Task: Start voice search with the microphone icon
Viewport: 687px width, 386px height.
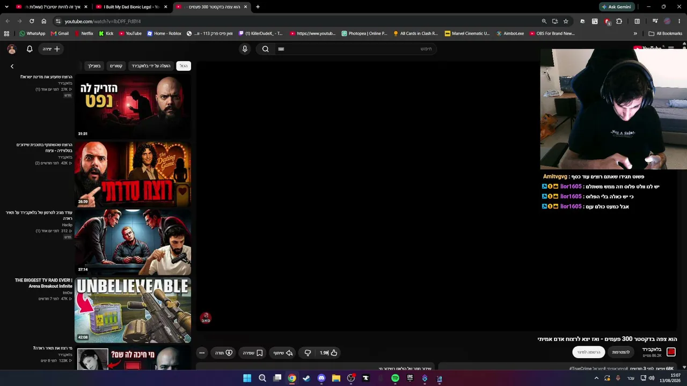Action: (245, 49)
